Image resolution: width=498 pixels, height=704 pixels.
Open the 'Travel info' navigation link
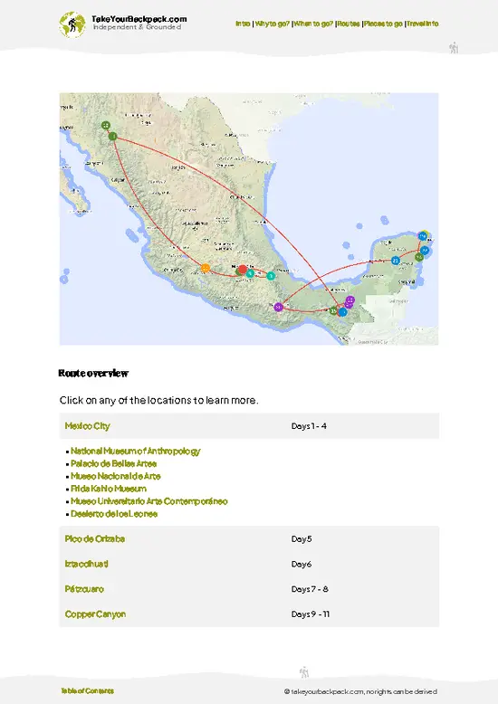pyautogui.click(x=423, y=24)
